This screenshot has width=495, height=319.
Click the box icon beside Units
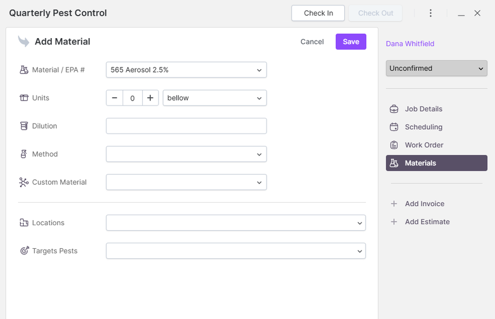point(24,98)
